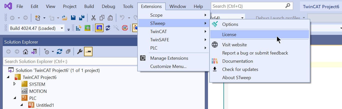Click the New Project toolbar icon
342x109 pixels.
pos(38,18)
